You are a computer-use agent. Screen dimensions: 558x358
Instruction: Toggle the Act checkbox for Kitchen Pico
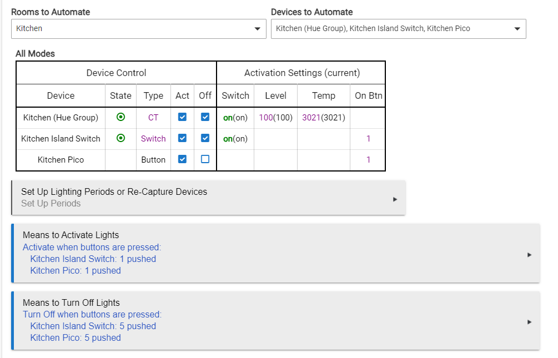point(182,159)
